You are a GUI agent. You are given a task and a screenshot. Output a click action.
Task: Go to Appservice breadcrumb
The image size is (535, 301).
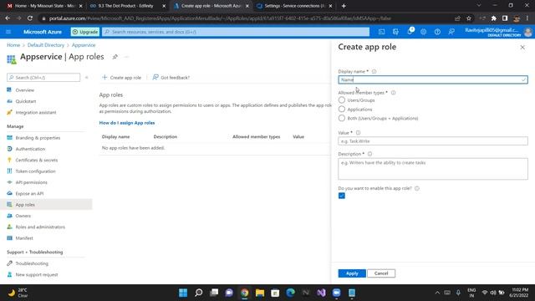click(84, 45)
